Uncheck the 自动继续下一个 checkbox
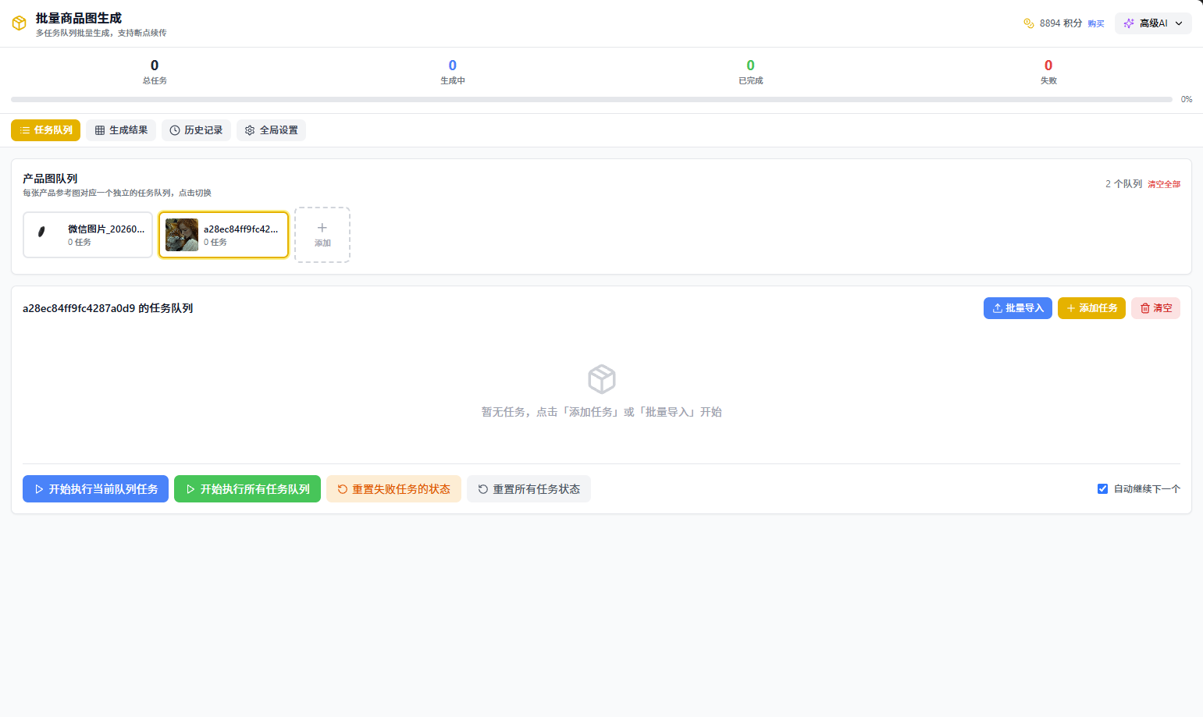 coord(1102,489)
